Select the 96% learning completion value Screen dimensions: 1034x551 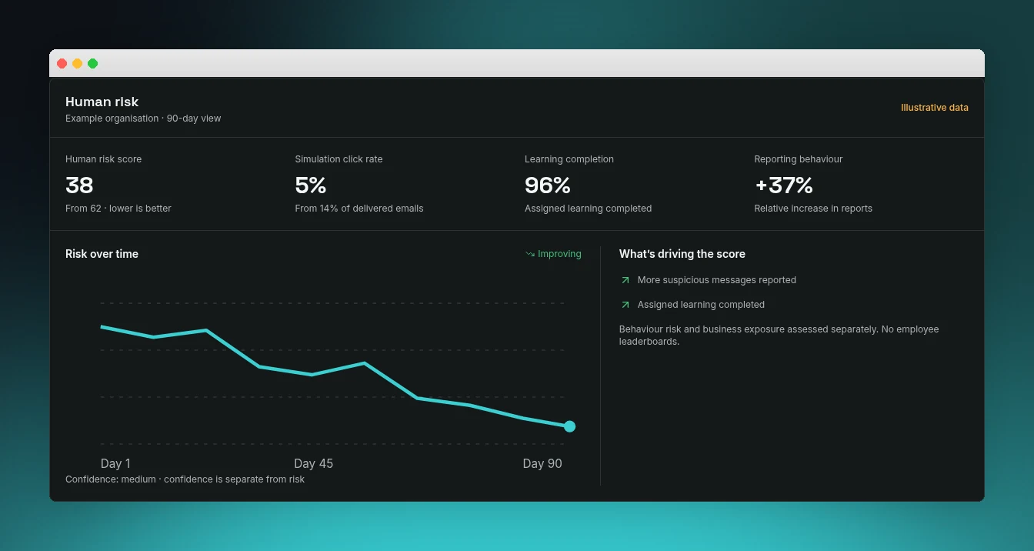click(548, 185)
